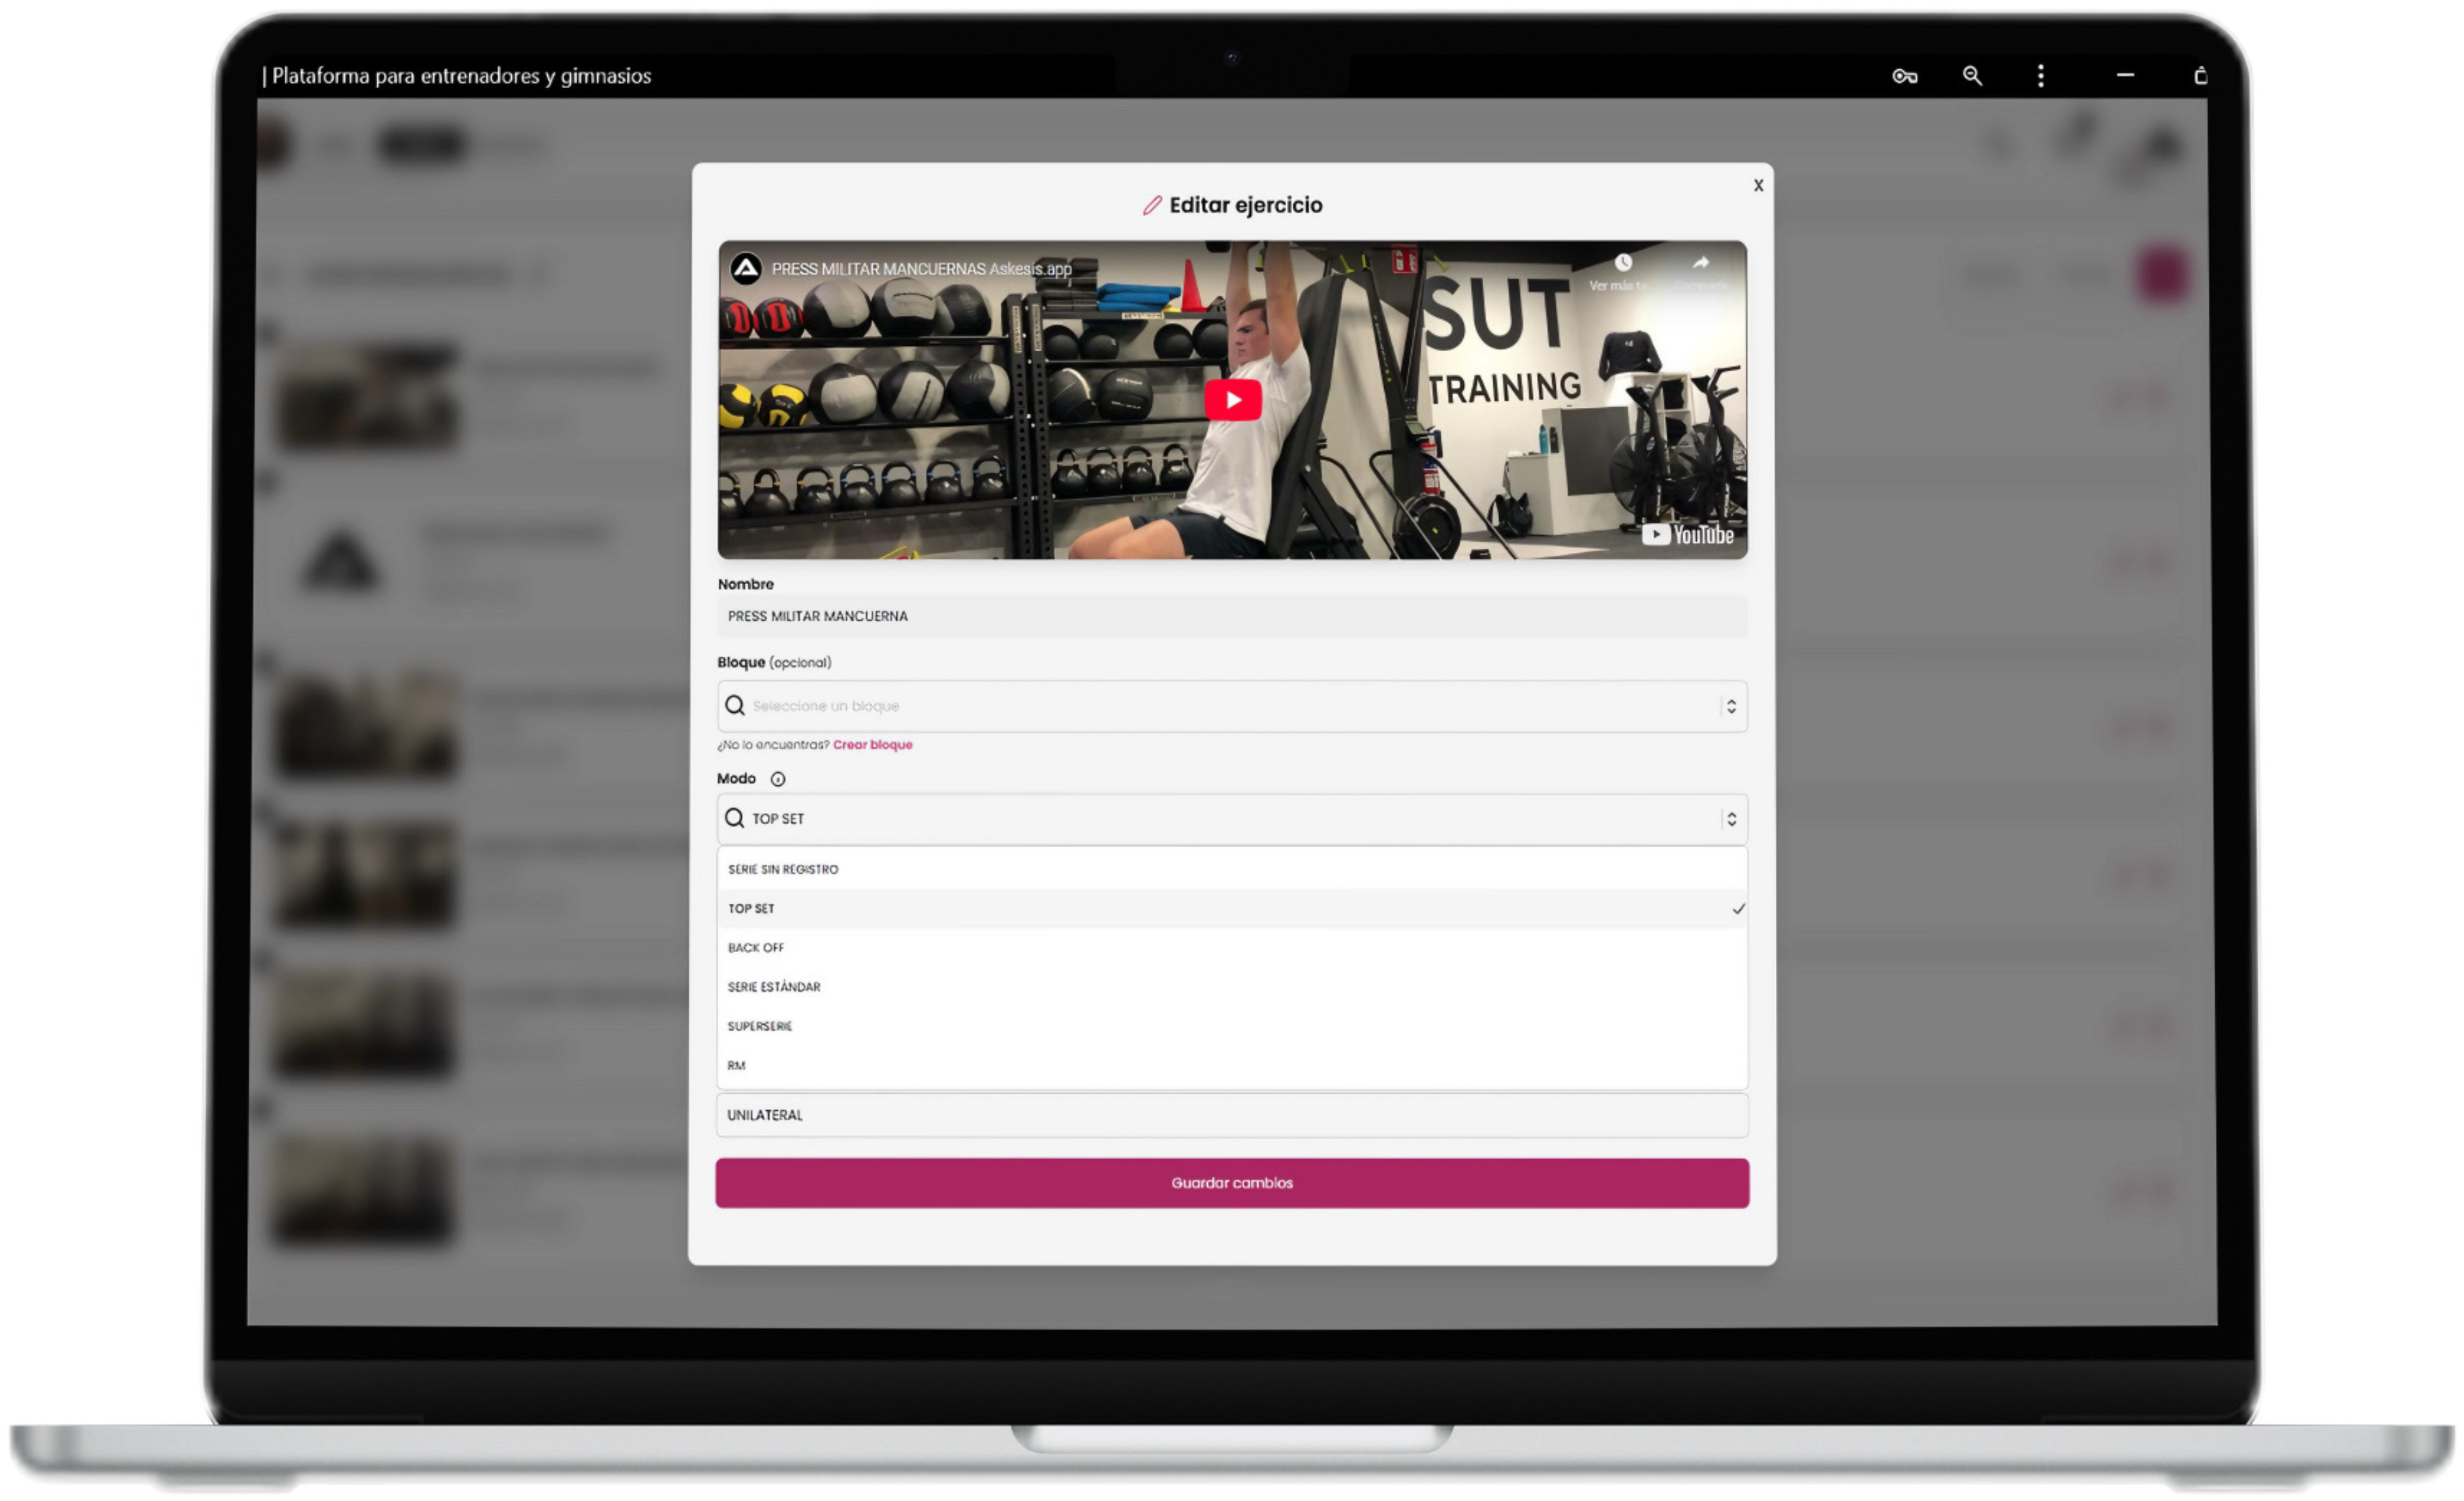2464x1501 pixels.
Task: Collapse the Modo dropdown arrows
Action: coord(1731,818)
